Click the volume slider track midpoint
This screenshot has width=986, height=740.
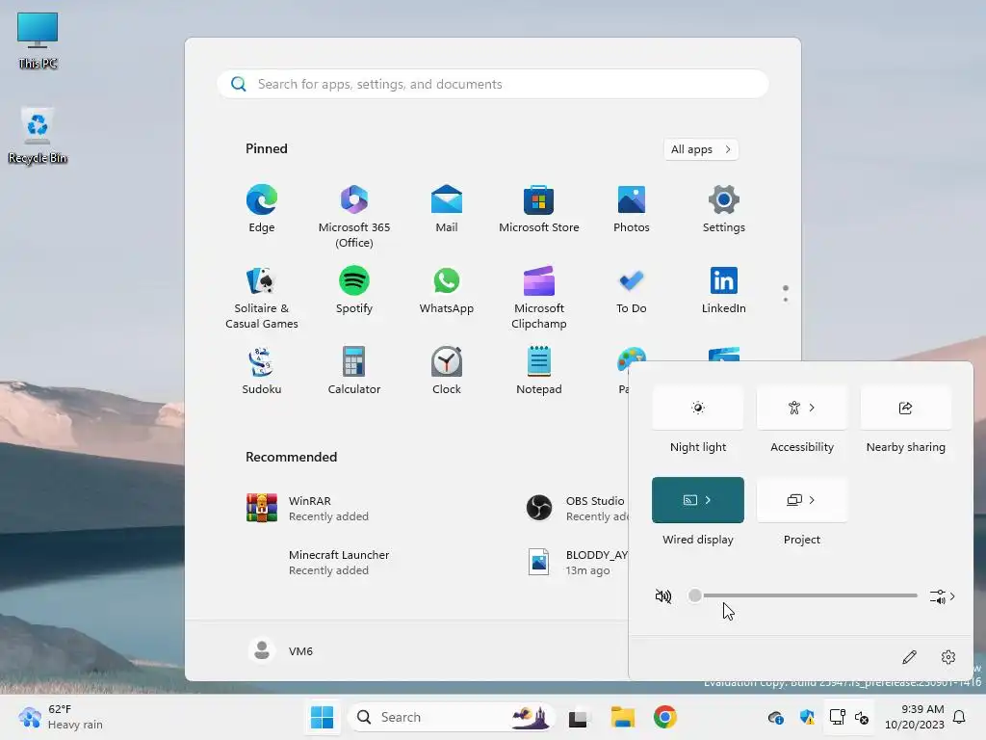[806, 595]
